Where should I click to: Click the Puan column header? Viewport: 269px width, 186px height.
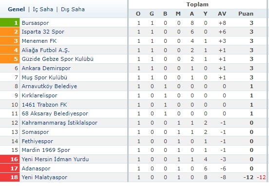point(246,14)
